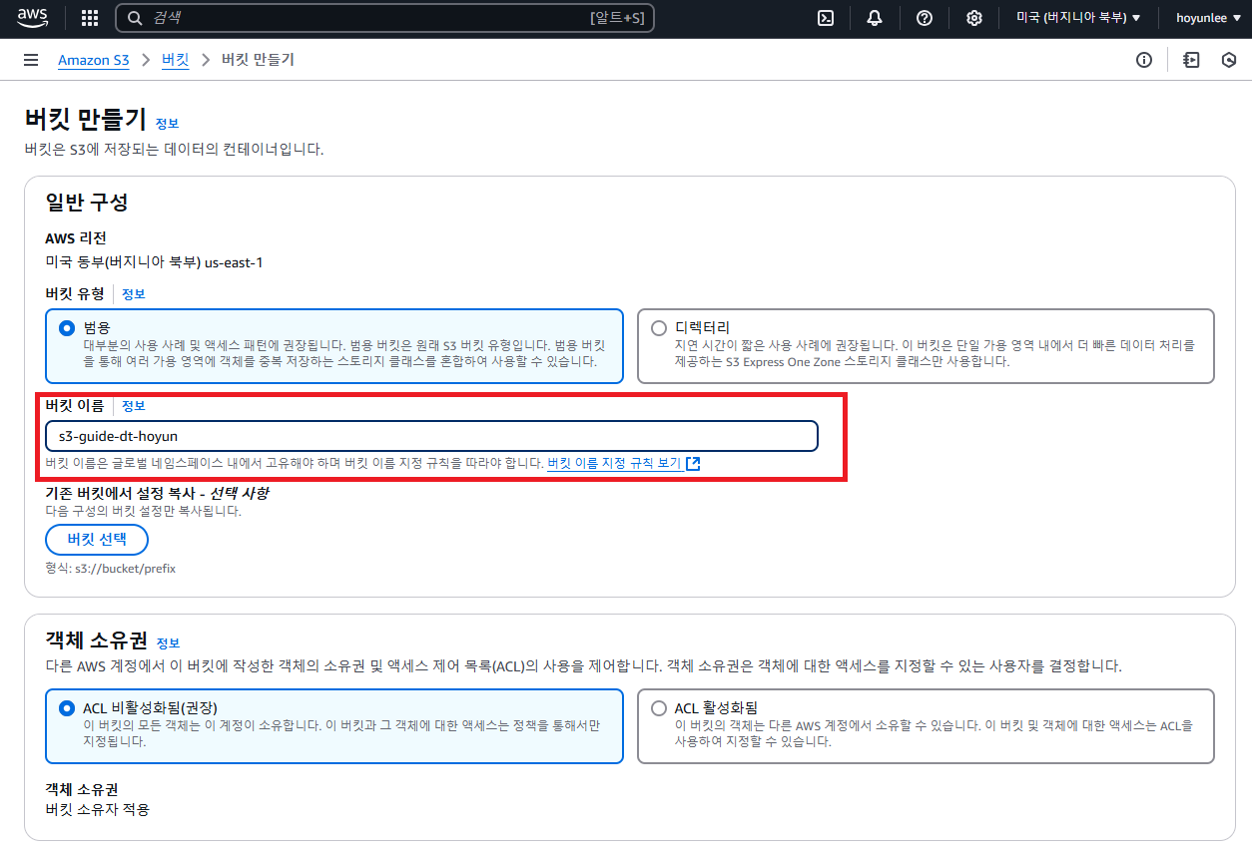
Task: Choose ACL 비활성화됨(권장) radio option
Action: pos(67,708)
